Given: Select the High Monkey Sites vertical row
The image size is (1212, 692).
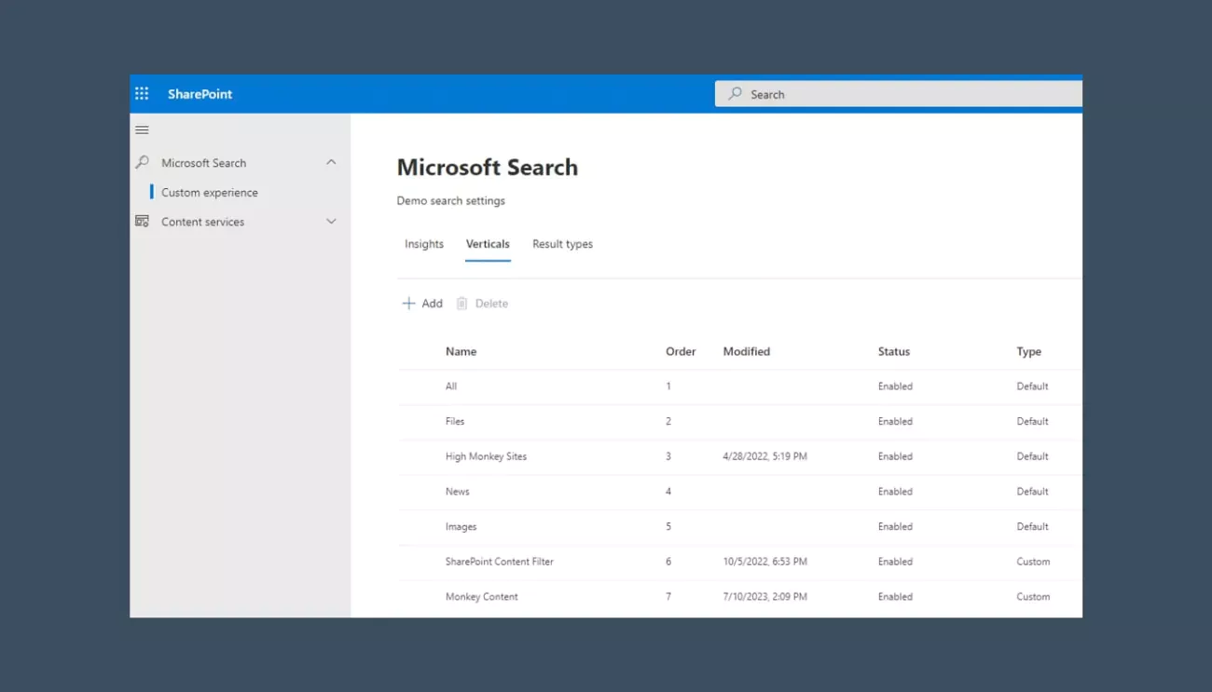Looking at the screenshot, I should pos(486,456).
